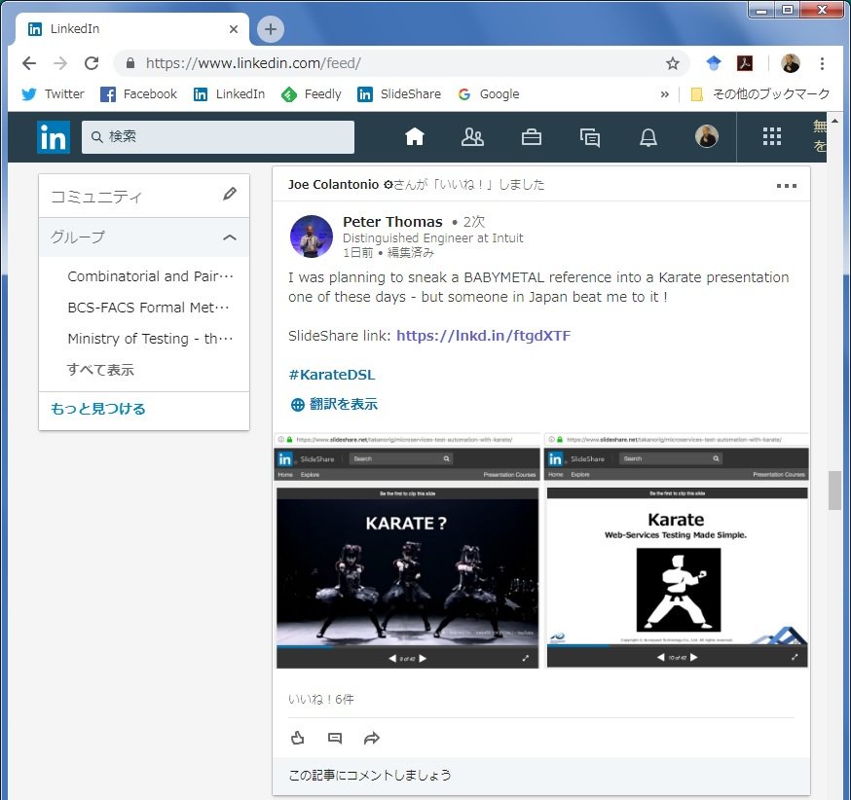This screenshot has width=851, height=800.
Task: View site security lock icon
Action: [x=130, y=63]
